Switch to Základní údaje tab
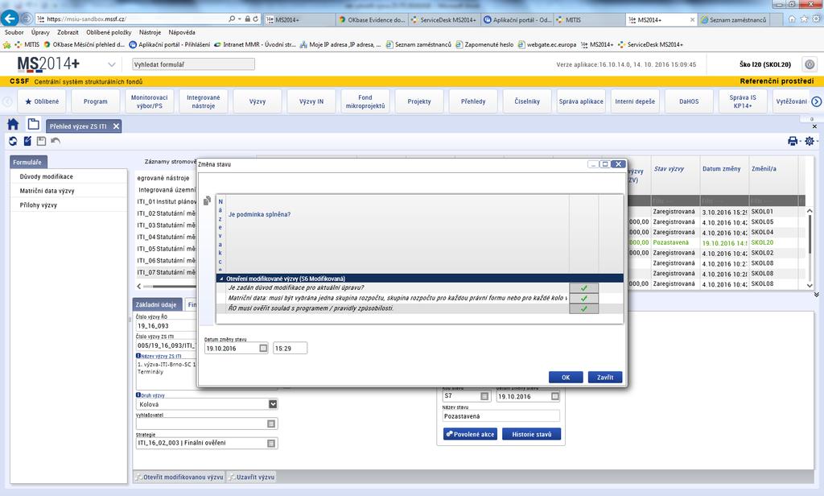The height and width of the screenshot is (496, 824). coord(156,304)
